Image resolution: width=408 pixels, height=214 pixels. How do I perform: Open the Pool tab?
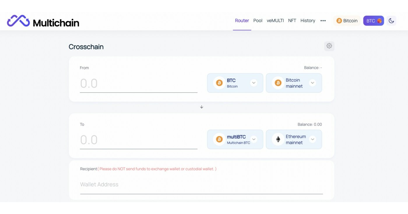tap(258, 21)
